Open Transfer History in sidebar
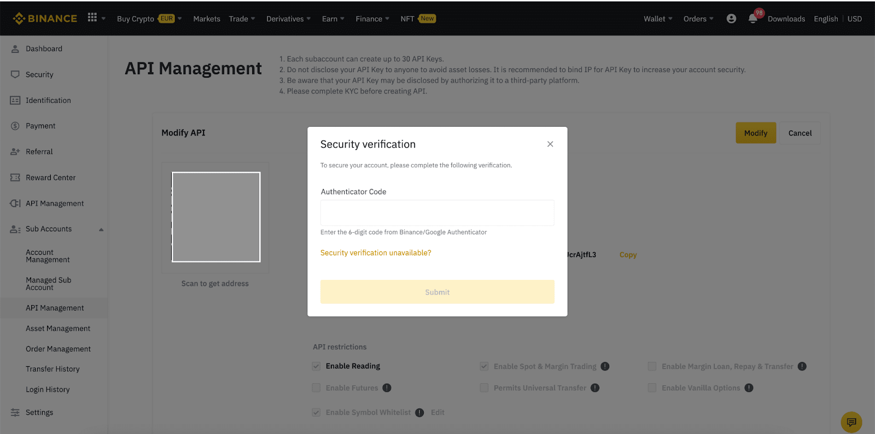 click(52, 369)
